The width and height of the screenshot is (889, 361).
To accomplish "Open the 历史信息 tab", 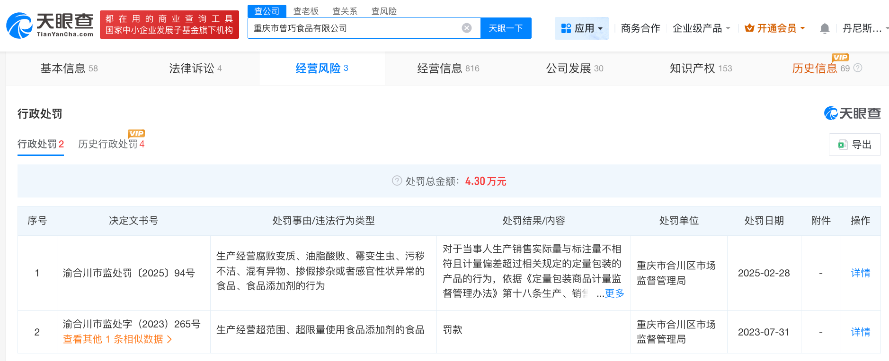I will (821, 69).
